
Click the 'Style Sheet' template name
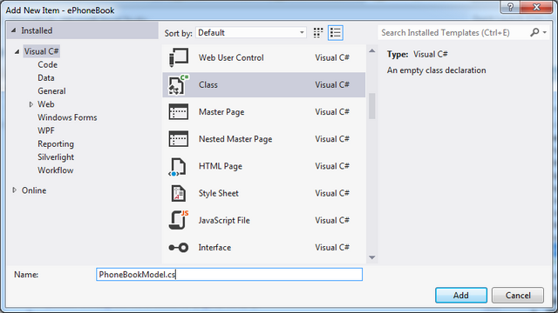pos(219,193)
